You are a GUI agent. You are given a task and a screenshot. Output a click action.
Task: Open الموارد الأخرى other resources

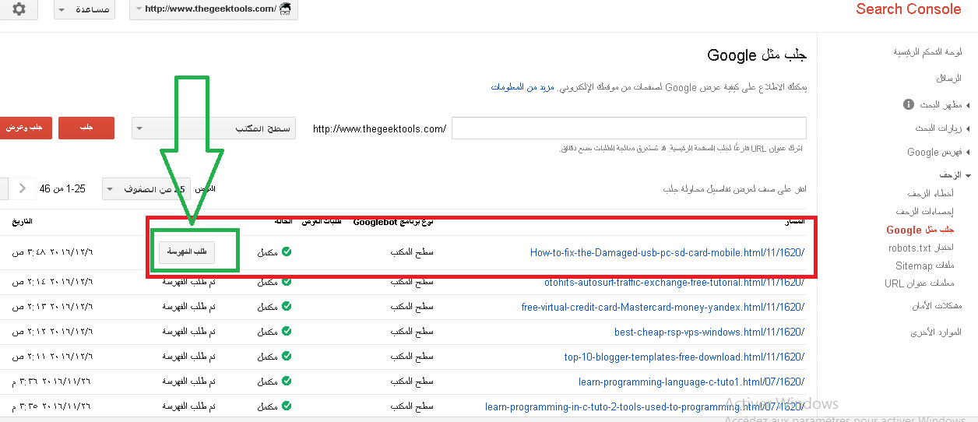[x=937, y=332]
